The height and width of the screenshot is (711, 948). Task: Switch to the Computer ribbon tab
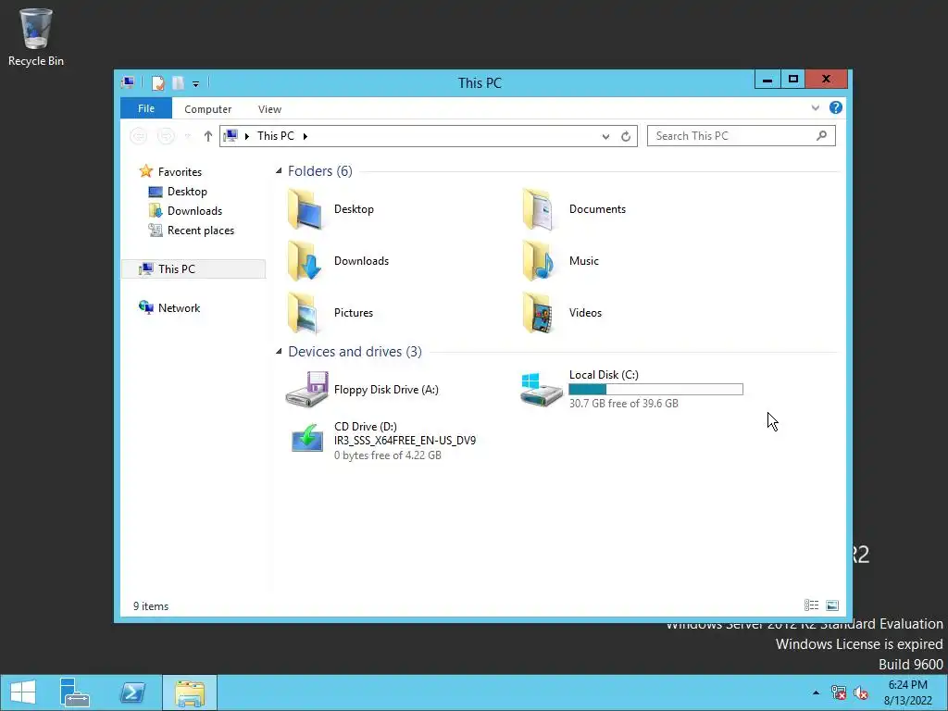pyautogui.click(x=208, y=109)
